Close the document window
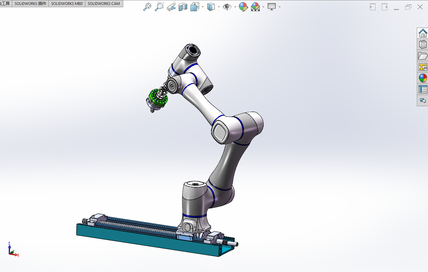Viewport: 428px width, 272px height. tap(420, 7)
